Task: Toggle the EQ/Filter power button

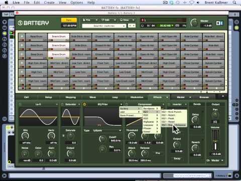Action: pyautogui.click(x=84, y=105)
